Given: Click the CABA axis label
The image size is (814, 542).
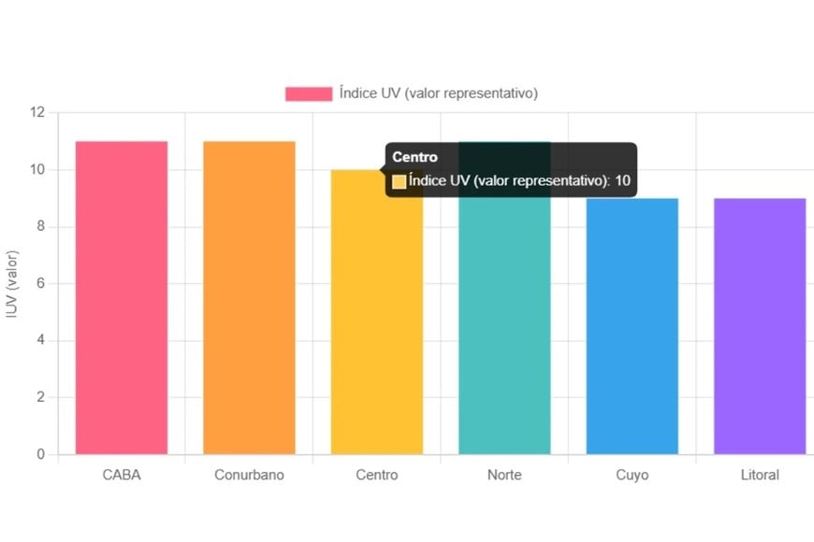Looking at the screenshot, I should point(122,475).
